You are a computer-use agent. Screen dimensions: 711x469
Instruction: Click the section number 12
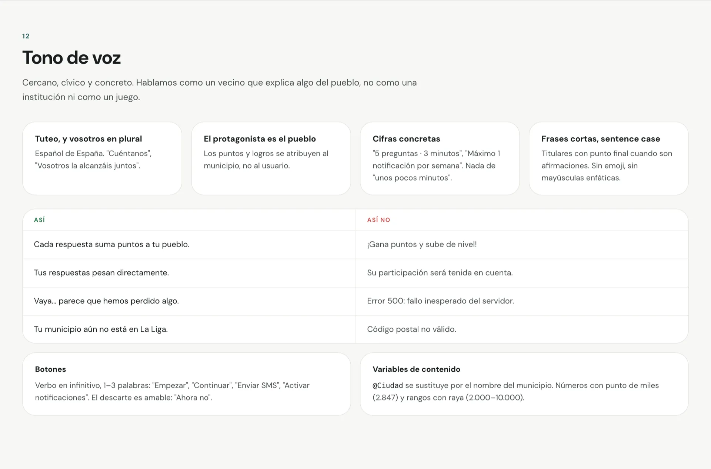coord(26,36)
